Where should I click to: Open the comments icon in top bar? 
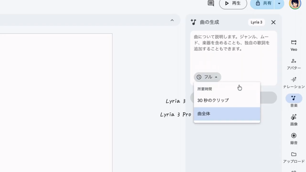tap(211, 3)
